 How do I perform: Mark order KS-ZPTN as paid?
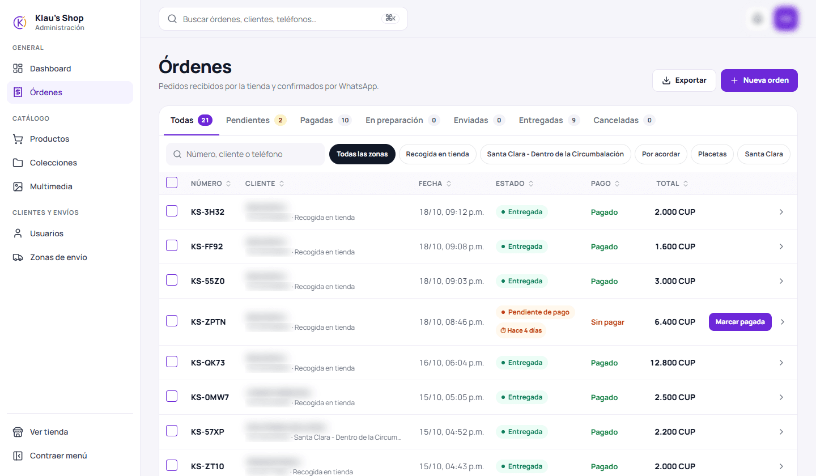click(x=740, y=322)
